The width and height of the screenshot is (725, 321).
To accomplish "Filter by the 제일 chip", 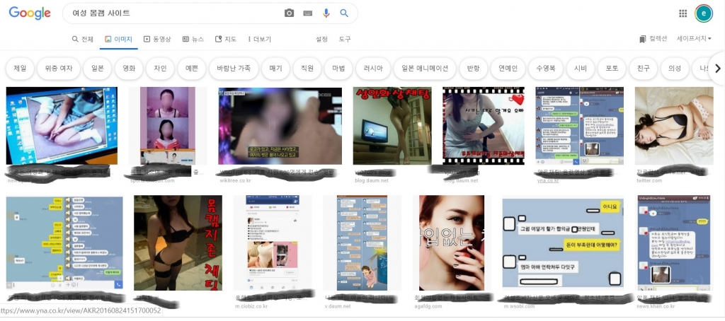I will [x=20, y=69].
